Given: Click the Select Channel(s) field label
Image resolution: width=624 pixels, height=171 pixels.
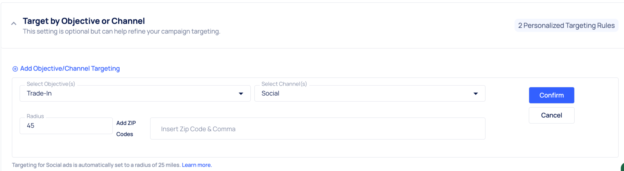Looking at the screenshot, I should (284, 84).
